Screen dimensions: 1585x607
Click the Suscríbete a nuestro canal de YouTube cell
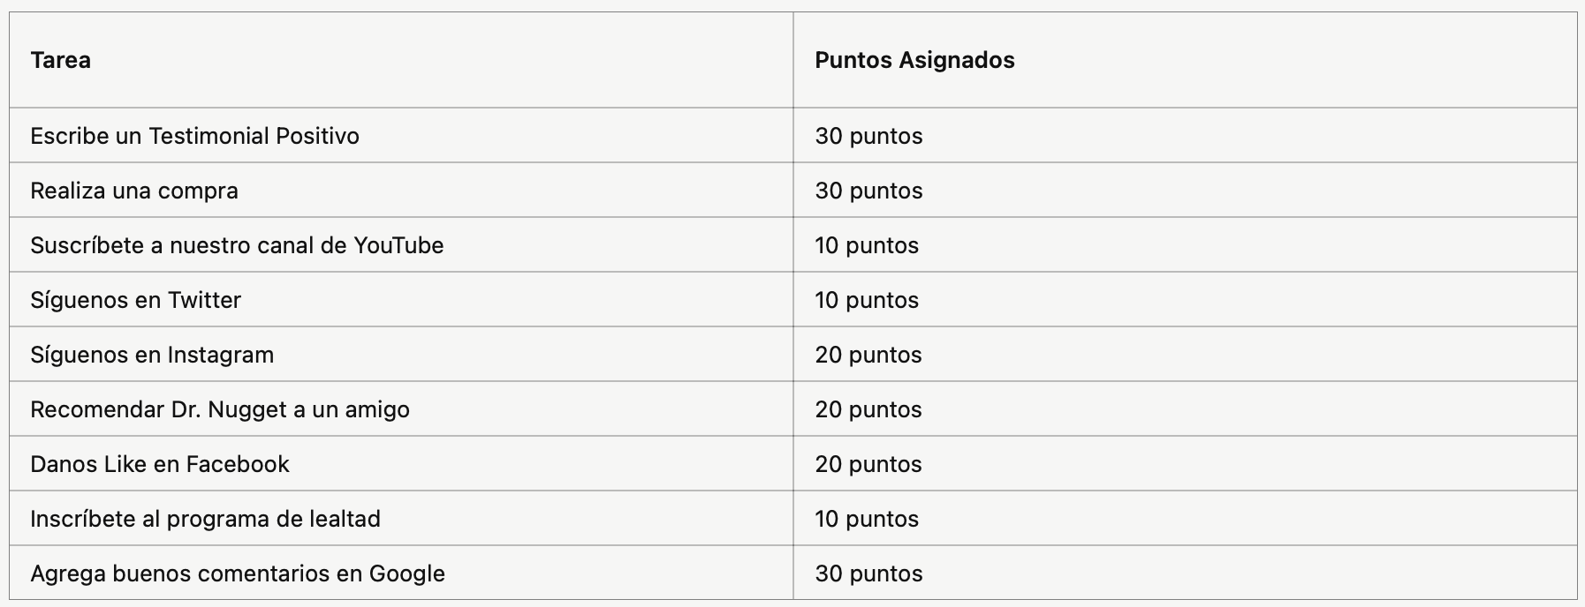click(x=401, y=244)
